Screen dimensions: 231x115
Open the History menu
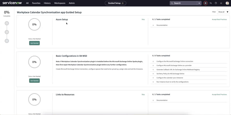[x=47, y=3]
